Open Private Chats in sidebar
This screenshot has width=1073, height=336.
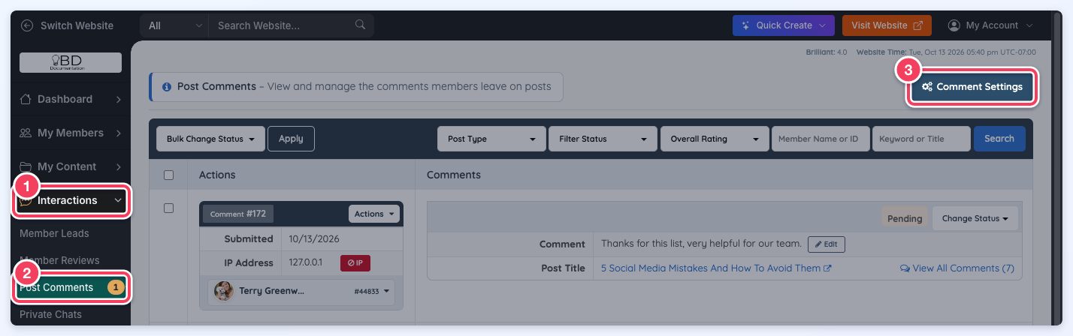[50, 314]
